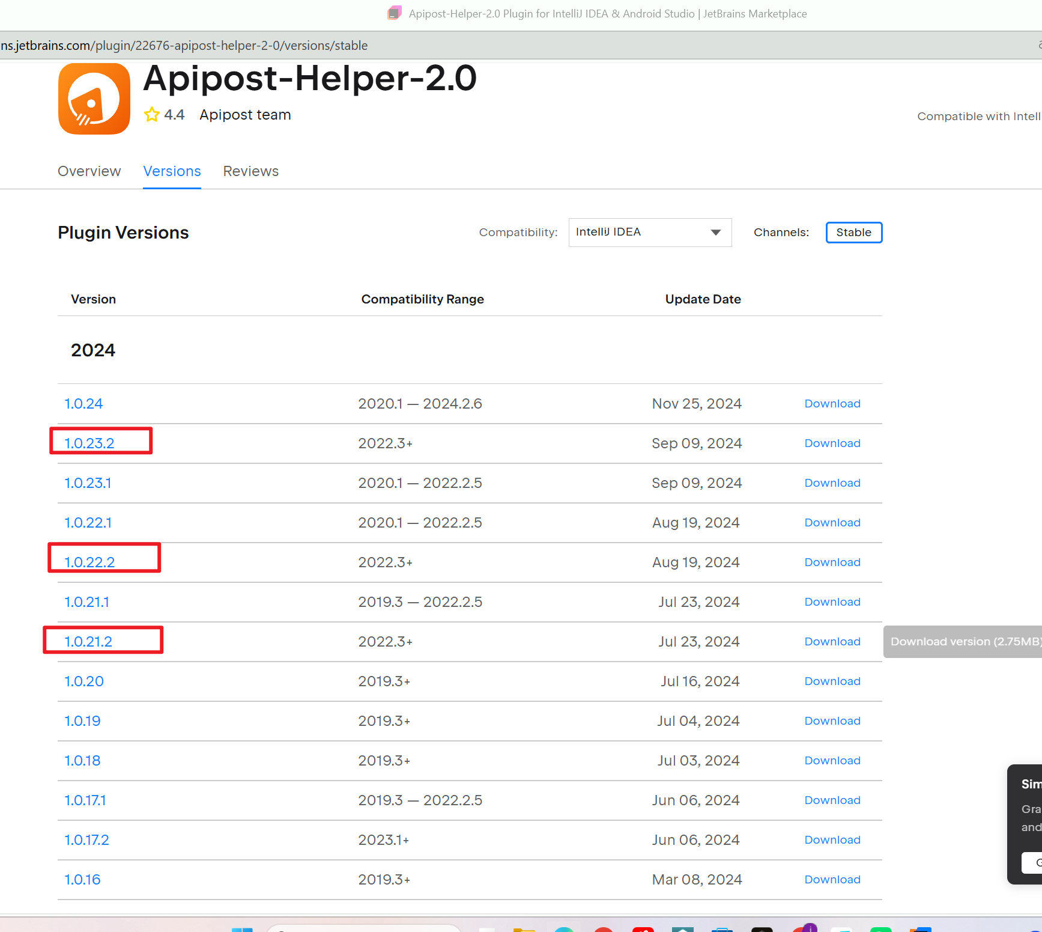Download the 1.0.21.2 release
Image resolution: width=1042 pixels, height=932 pixels.
click(x=832, y=642)
